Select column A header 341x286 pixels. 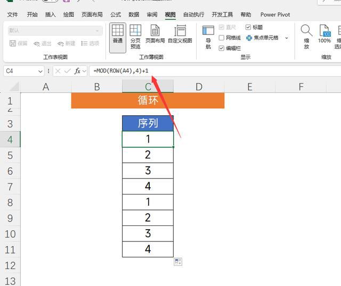click(x=46, y=87)
